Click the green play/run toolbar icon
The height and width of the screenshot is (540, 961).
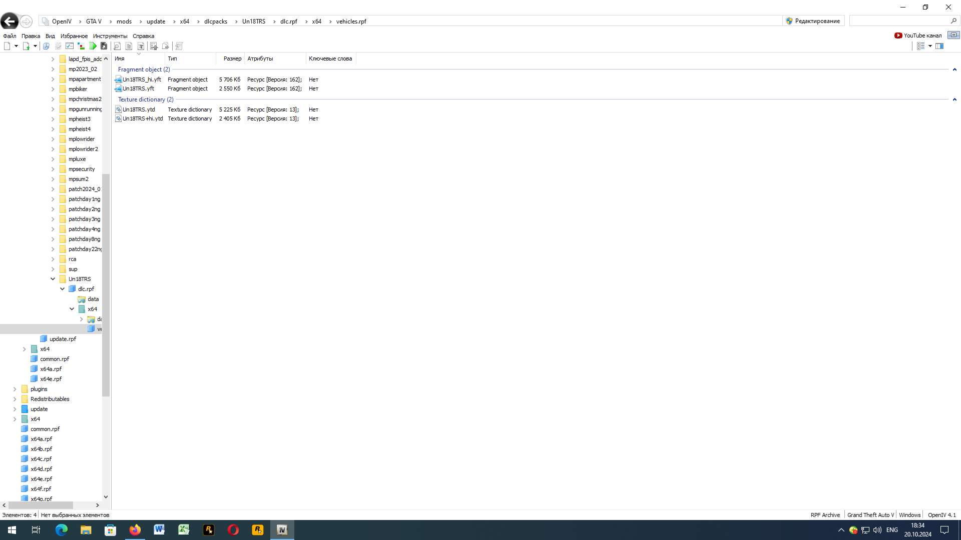[93, 46]
